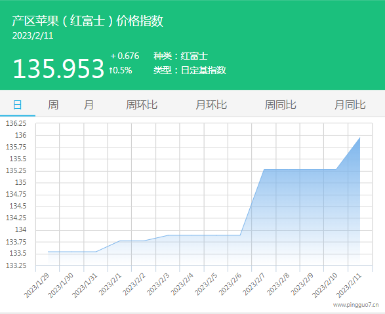Click the 2023/2/11 date under the title
Viewport: 385px width, 314px height.
point(33,36)
